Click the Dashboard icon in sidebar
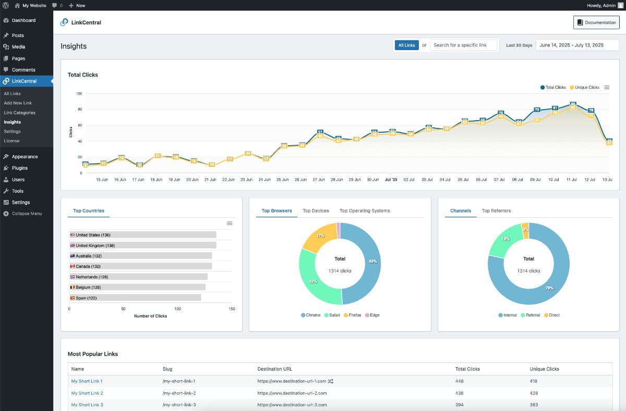This screenshot has height=411, width=626. coord(6,20)
